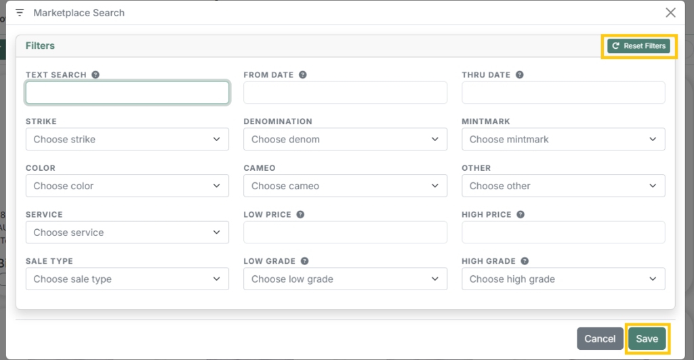Click the filter icon beside Marketplace Search
694x360 pixels.
(x=20, y=13)
